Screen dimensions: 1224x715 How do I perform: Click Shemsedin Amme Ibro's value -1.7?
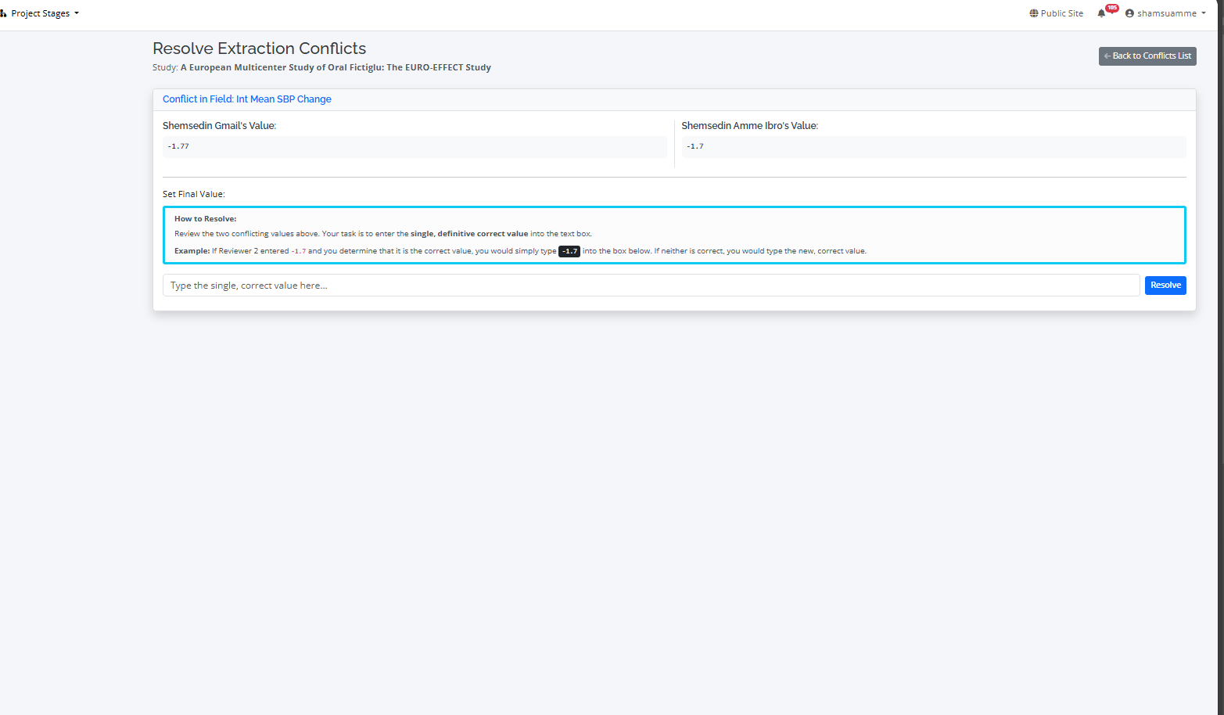tap(695, 146)
